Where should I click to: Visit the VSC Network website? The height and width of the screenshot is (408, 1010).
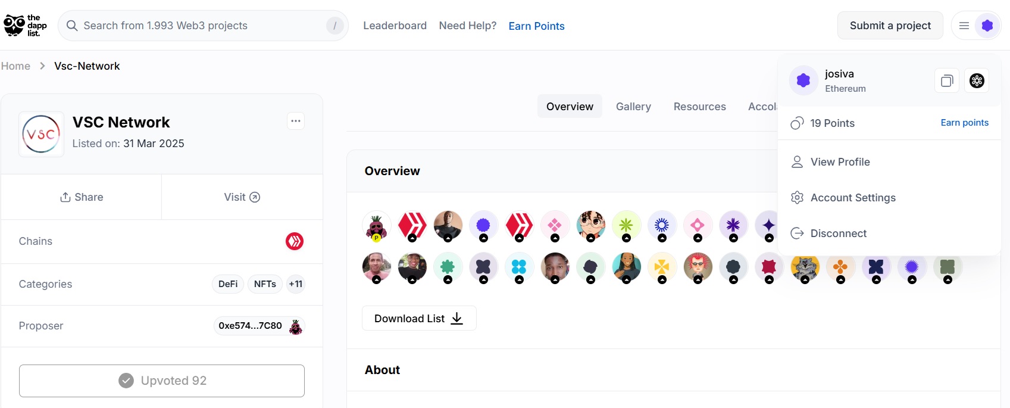(242, 197)
